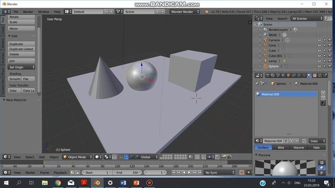Toggle the preview range clock icon in timeline

(72, 172)
